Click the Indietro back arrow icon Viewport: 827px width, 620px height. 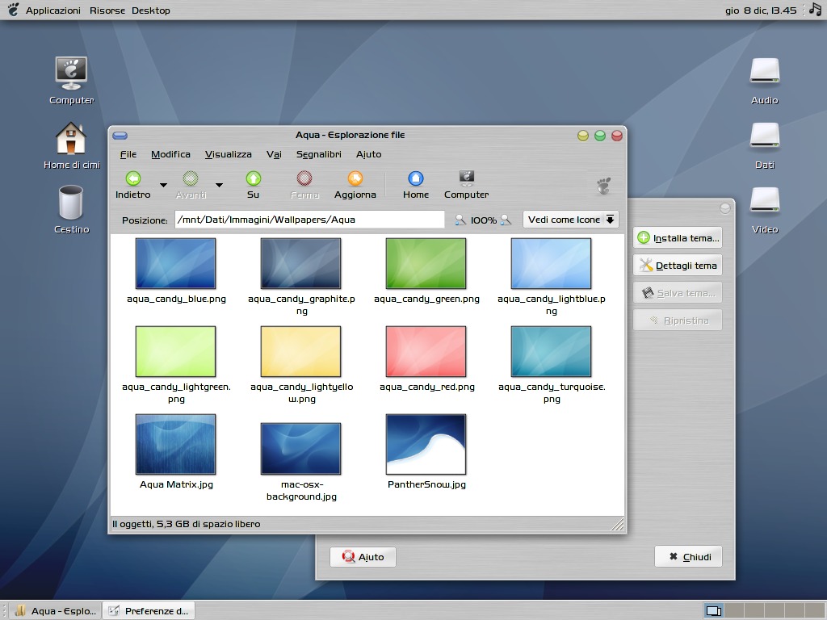coord(133,178)
